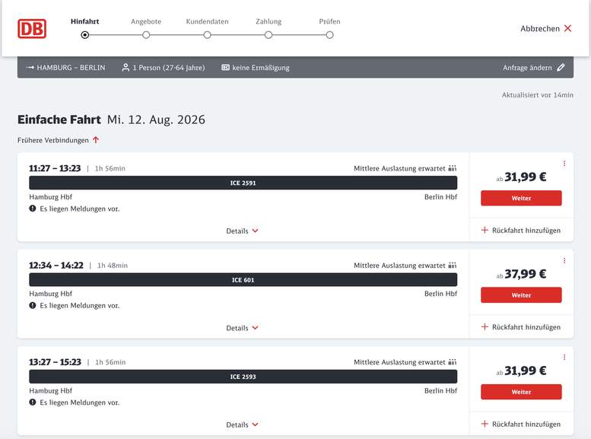Select the ICE 2593 train bar
The image size is (591, 439).
click(243, 377)
